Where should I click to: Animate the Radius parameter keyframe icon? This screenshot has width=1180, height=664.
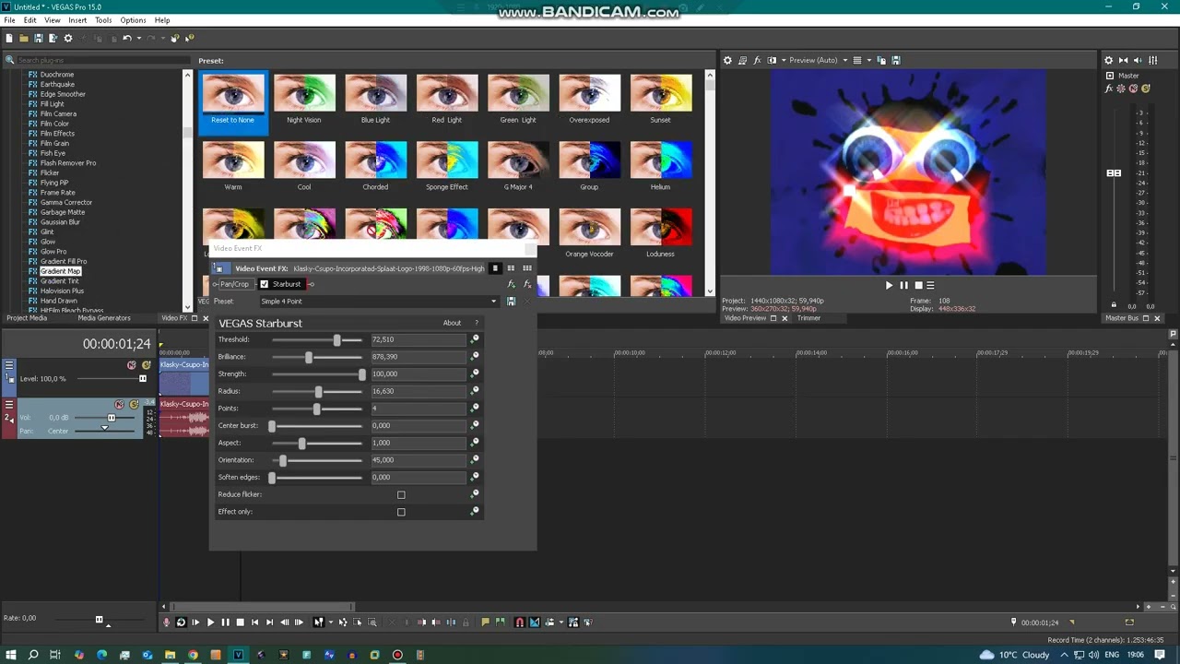click(475, 391)
